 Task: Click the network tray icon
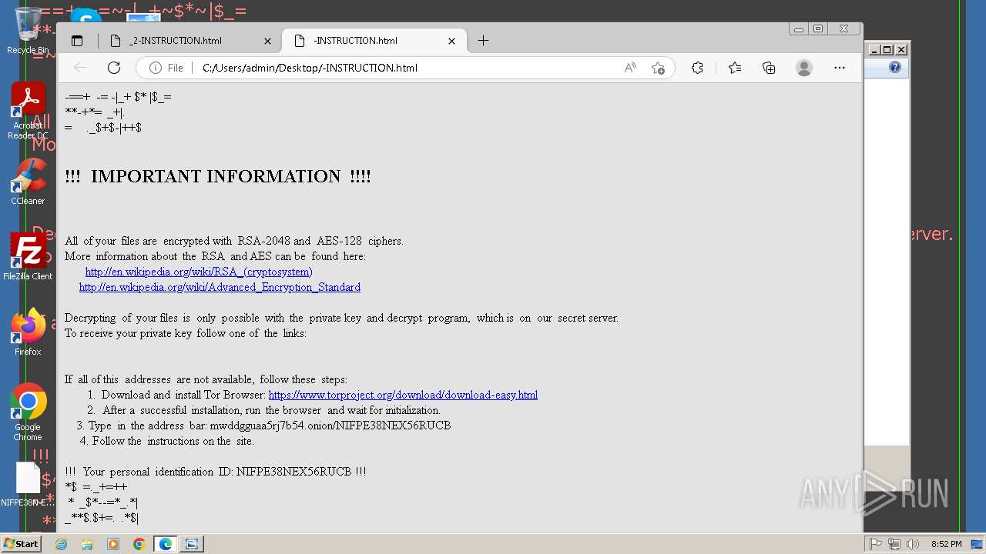click(x=894, y=544)
